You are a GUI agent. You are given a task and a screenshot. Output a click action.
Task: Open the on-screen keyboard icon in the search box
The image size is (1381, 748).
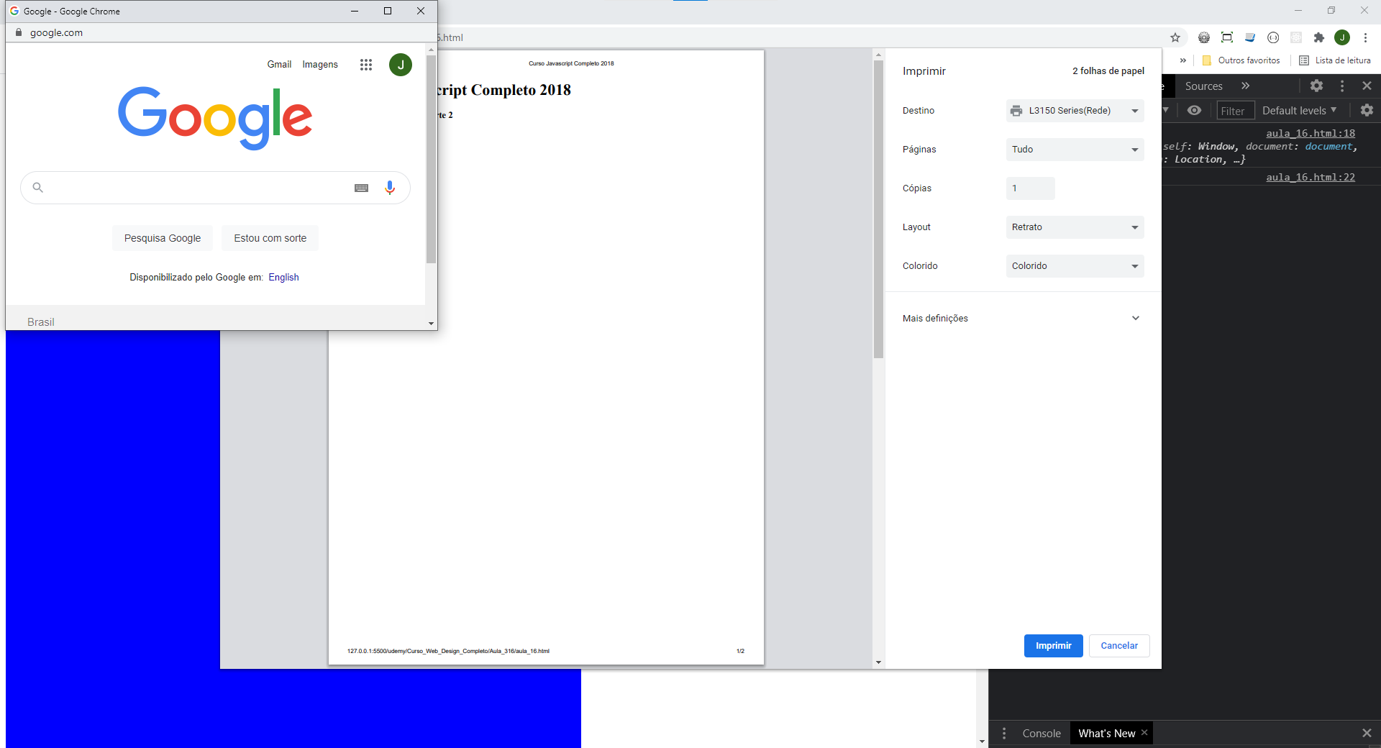(x=362, y=188)
